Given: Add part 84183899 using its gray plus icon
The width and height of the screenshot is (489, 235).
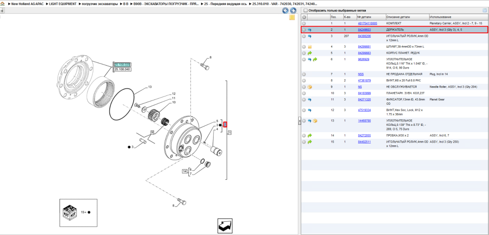Looking at the screenshot, I should (x=304, y=93).
